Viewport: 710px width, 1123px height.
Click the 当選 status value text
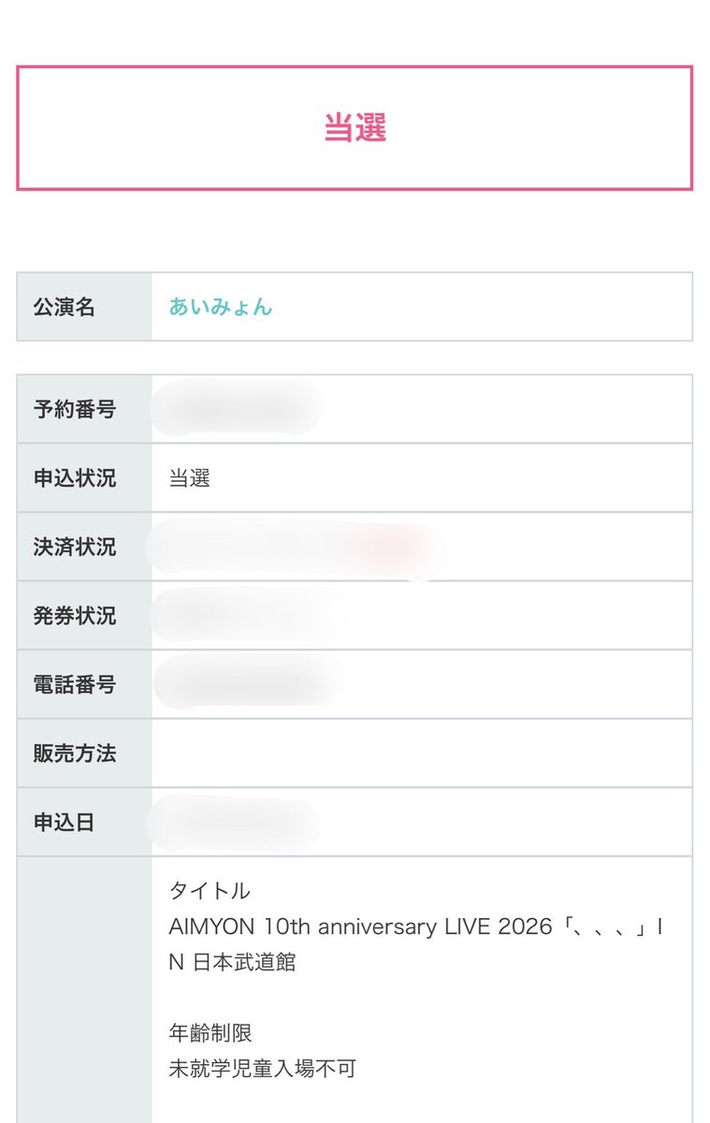[x=190, y=478]
